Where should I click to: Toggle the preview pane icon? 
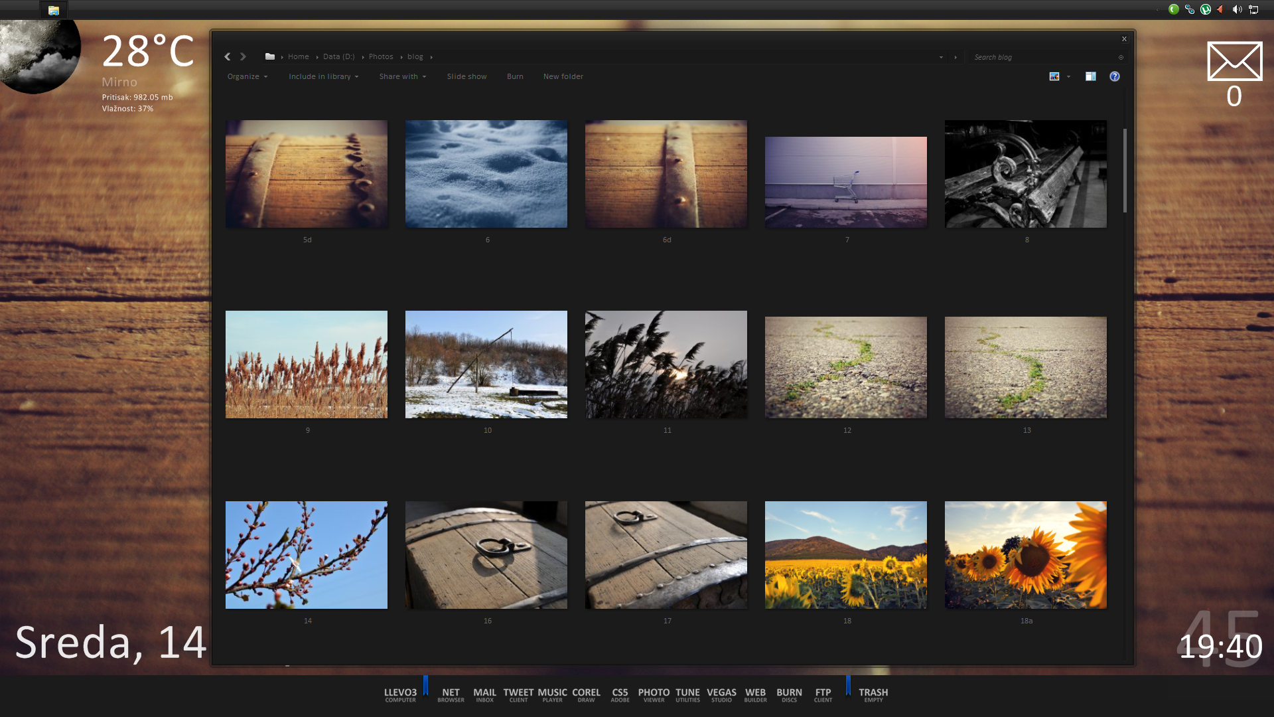pyautogui.click(x=1090, y=76)
